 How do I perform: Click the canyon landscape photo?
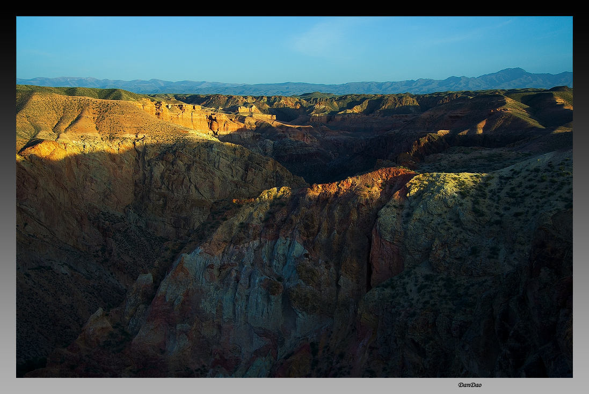click(294, 197)
